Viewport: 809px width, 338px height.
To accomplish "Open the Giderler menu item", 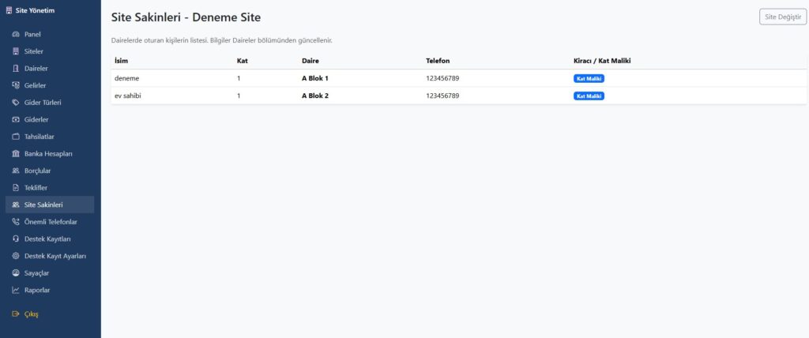I will [x=36, y=119].
